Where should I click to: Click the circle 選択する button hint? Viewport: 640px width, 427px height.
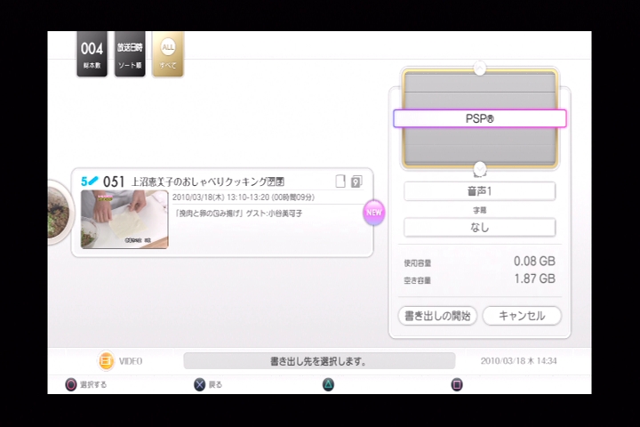point(86,384)
